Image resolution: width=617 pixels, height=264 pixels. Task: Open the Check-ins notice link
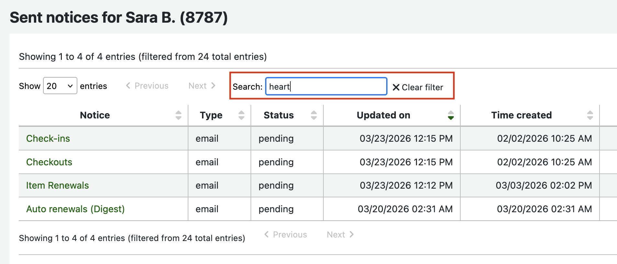coord(48,138)
